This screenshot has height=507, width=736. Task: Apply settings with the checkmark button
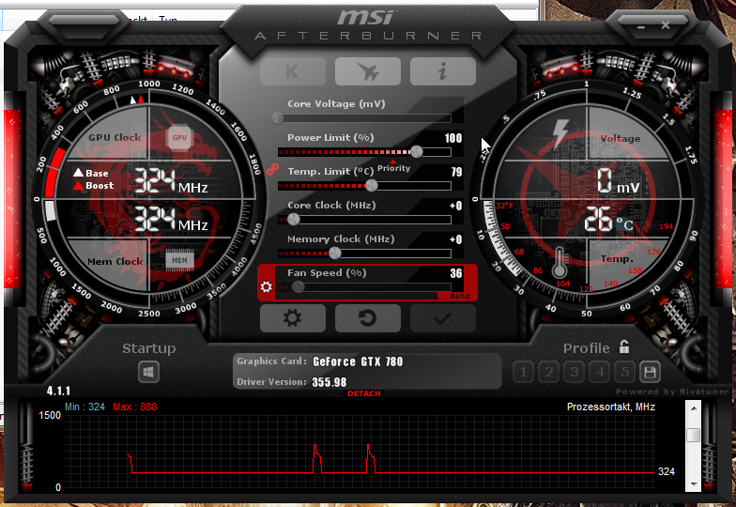coord(443,318)
